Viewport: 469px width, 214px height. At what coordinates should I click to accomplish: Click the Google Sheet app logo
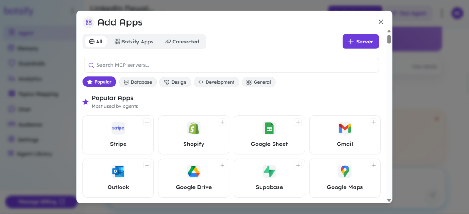click(x=269, y=128)
